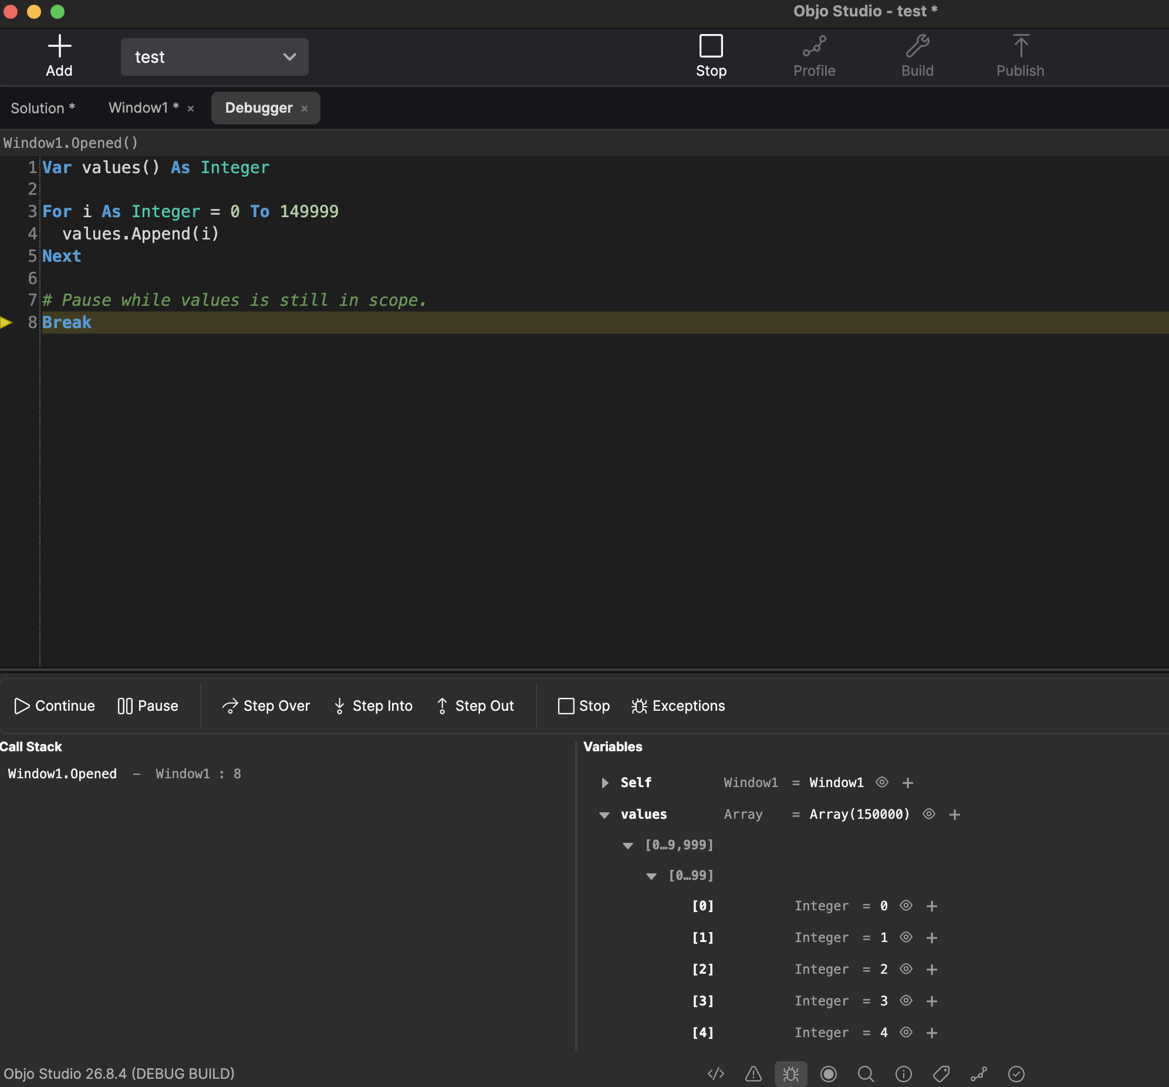
Task: Click the Window1.Opened() breadcrumb label
Action: coord(70,143)
